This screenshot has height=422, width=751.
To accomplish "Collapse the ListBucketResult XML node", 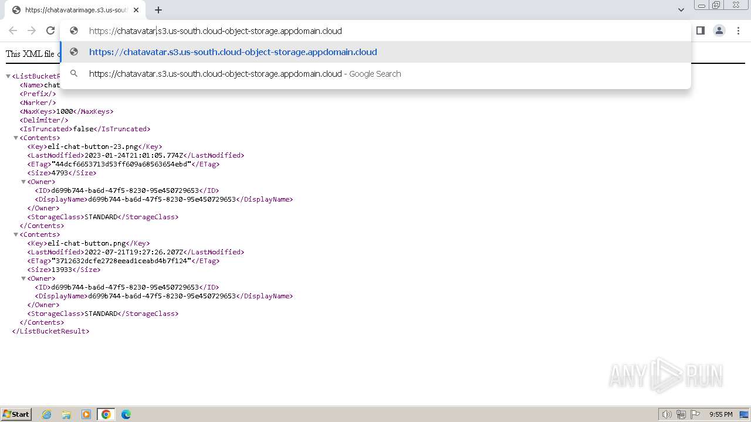I will pyautogui.click(x=8, y=76).
